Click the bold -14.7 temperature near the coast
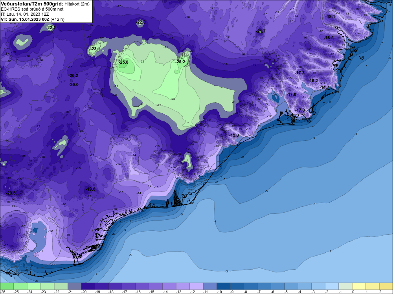This screenshot has width=393, height=294. click(x=325, y=87)
